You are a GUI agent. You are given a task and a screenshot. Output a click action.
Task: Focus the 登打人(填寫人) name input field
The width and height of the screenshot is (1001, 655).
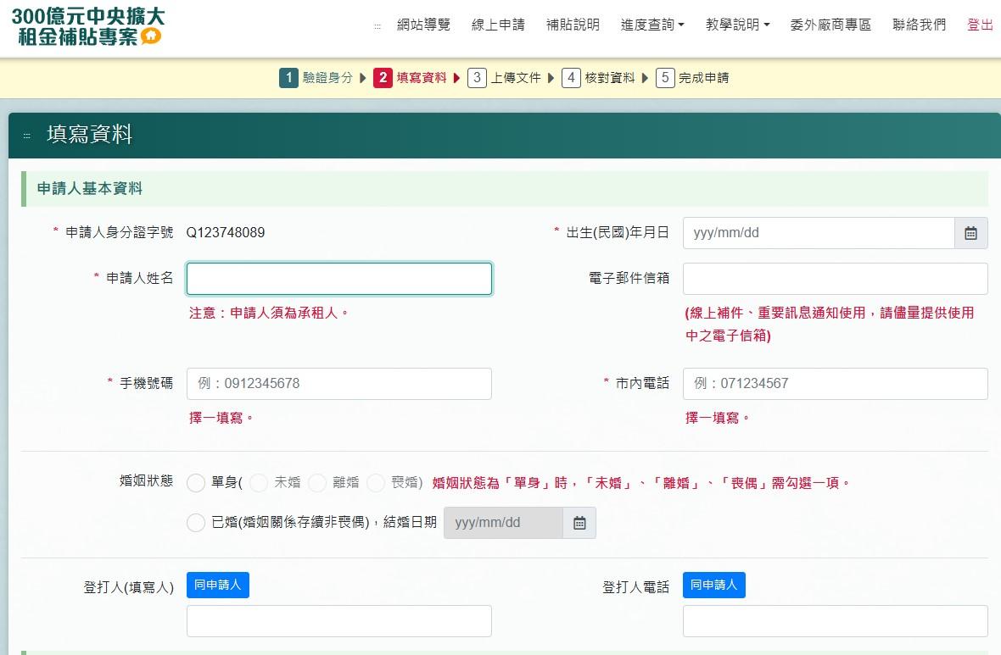coord(339,621)
